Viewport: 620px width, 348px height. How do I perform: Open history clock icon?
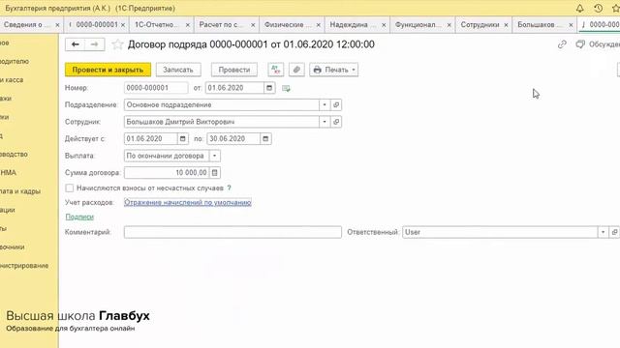(598, 9)
